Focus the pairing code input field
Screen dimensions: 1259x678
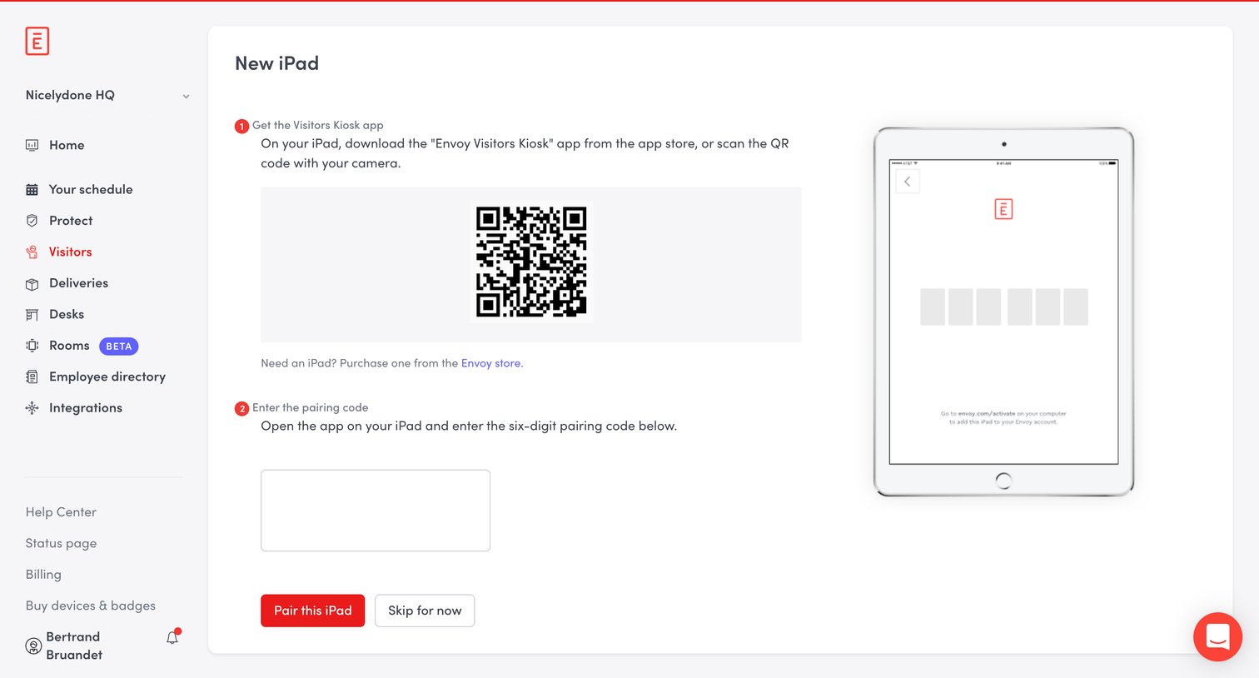coord(376,511)
